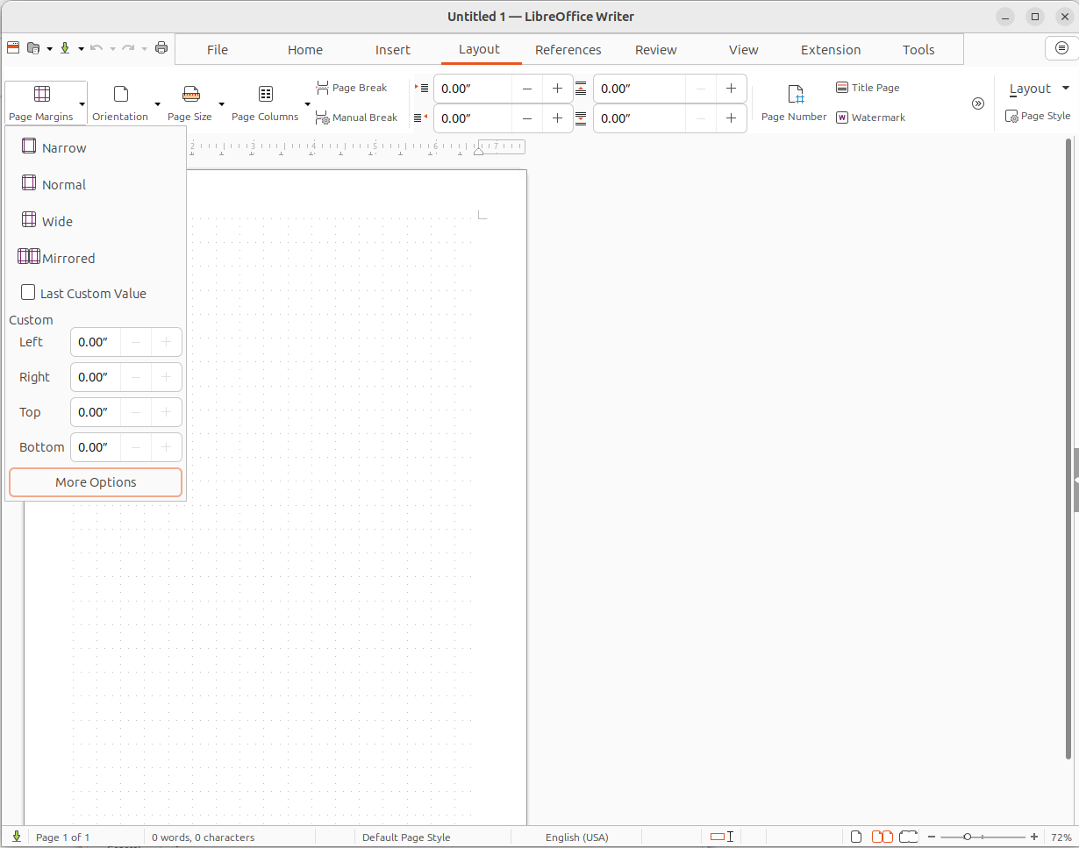Switch to book view in status bar

coord(908,837)
